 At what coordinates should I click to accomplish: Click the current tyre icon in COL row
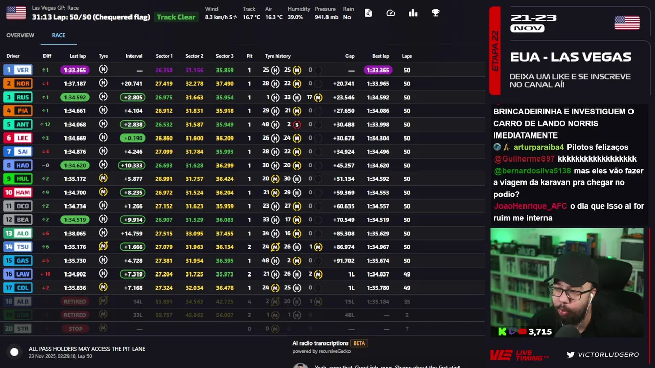pyautogui.click(x=103, y=287)
